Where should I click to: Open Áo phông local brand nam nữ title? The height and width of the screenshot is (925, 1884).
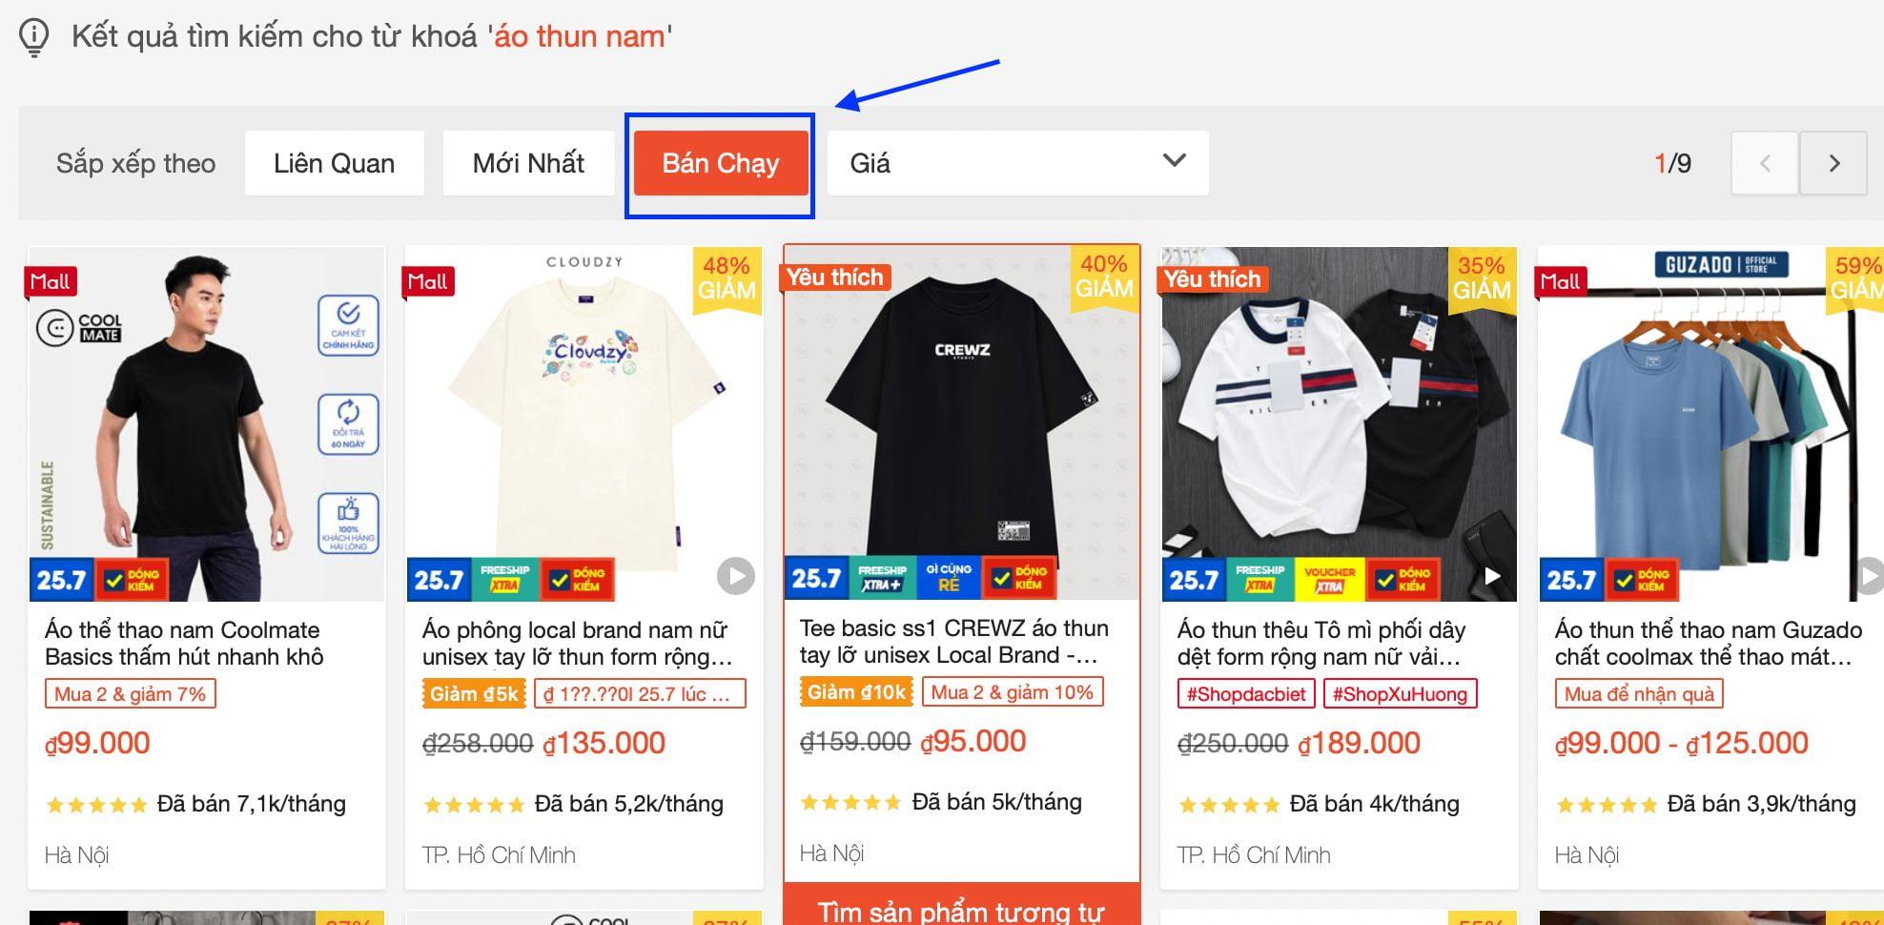(577, 644)
